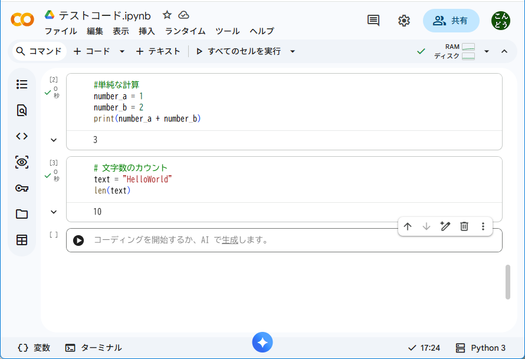Click the code line print(number_a + number_b)
Image resolution: width=525 pixels, height=359 pixels.
point(147,118)
